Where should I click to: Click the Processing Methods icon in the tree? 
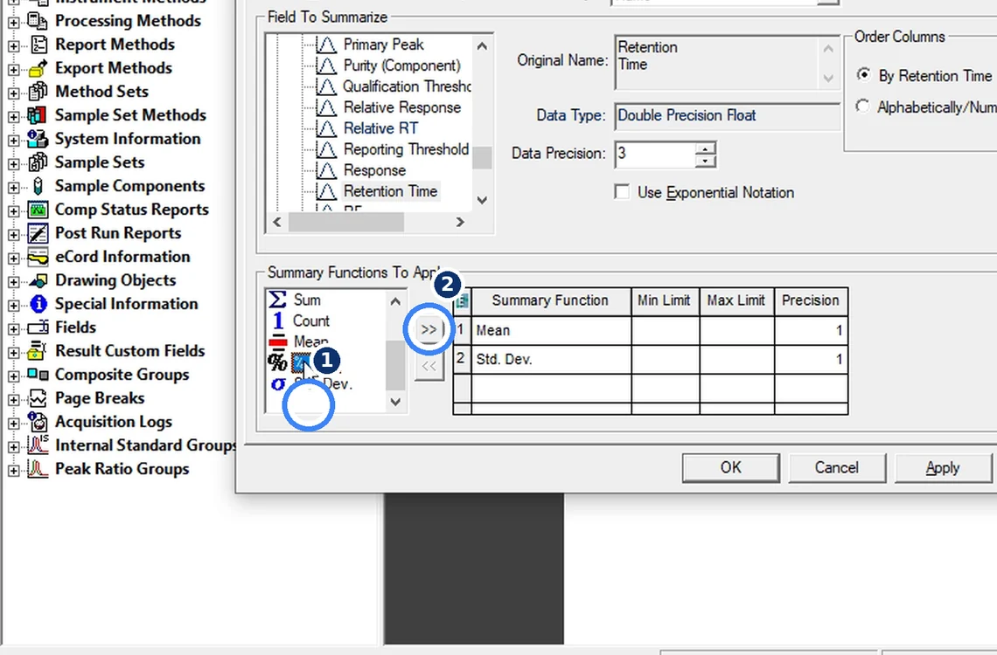pos(38,21)
